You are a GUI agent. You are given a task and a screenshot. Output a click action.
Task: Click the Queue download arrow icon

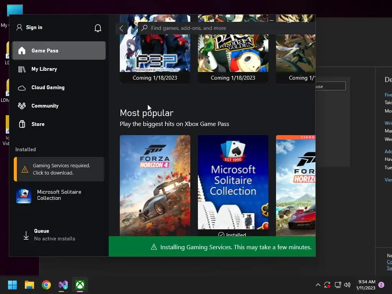click(26, 235)
